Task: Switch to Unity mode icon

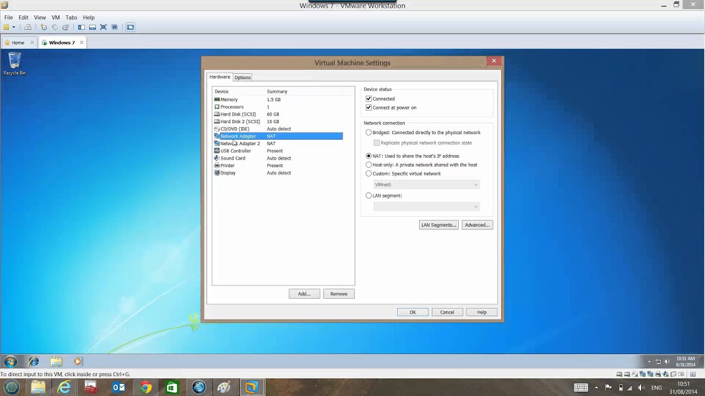Action: click(x=114, y=27)
